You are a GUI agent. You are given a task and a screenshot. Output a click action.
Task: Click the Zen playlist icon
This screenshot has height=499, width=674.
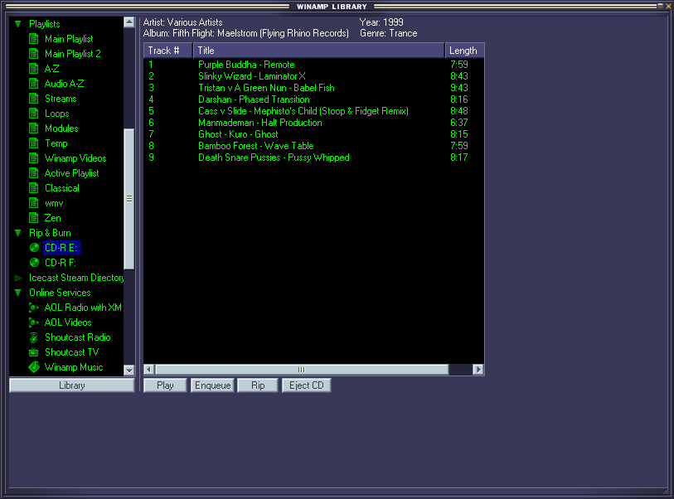(x=33, y=218)
